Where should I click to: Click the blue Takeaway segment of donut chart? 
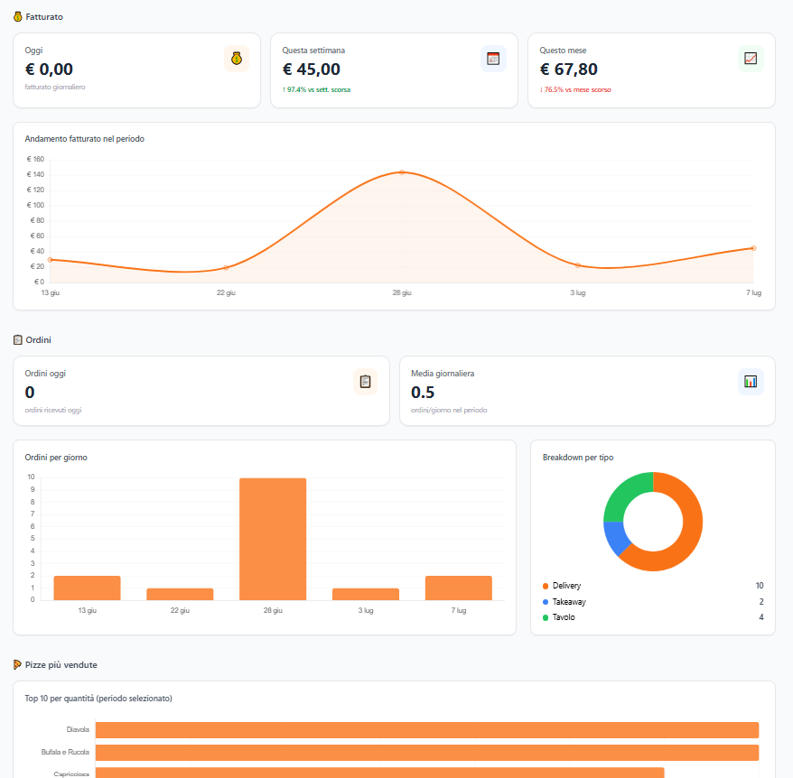[616, 539]
